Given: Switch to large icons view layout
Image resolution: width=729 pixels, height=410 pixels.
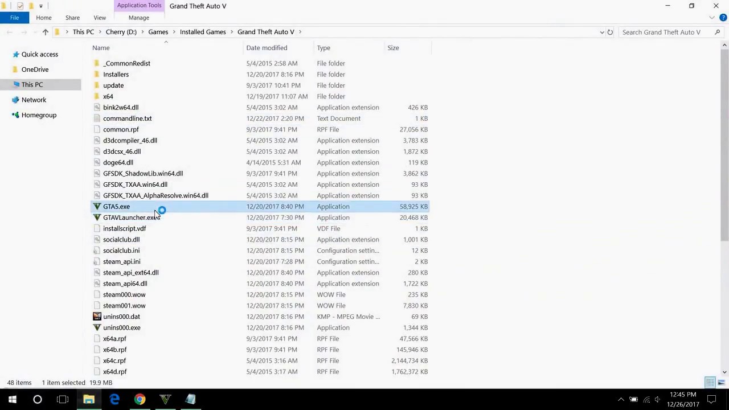Looking at the screenshot, I should 721,383.
